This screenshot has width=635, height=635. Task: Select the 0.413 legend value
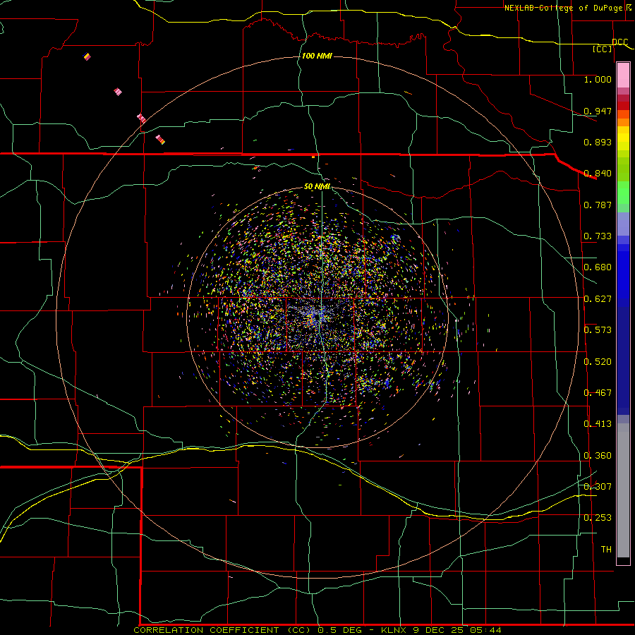click(598, 424)
